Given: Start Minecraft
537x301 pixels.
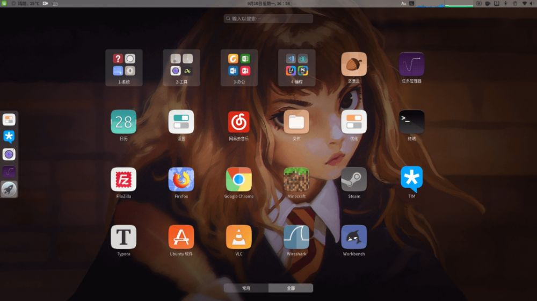Looking at the screenshot, I should [x=296, y=180].
